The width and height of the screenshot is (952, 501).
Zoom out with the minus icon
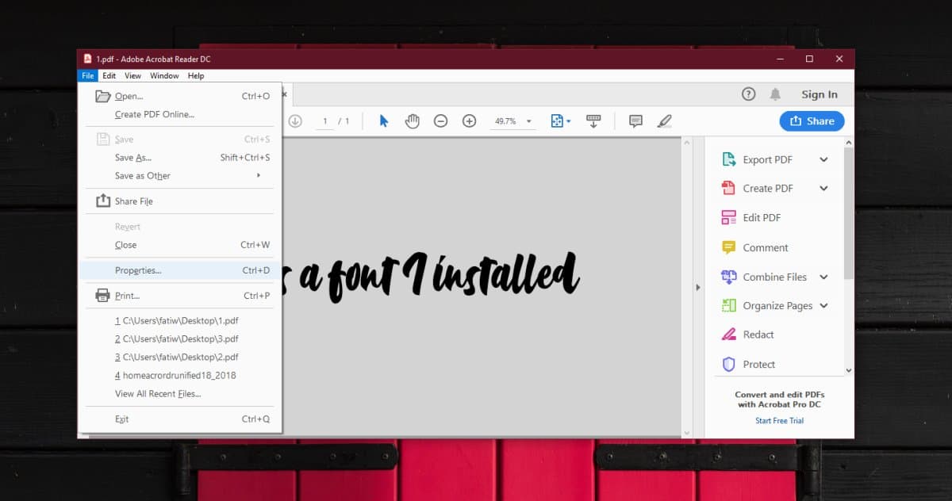[x=440, y=120]
